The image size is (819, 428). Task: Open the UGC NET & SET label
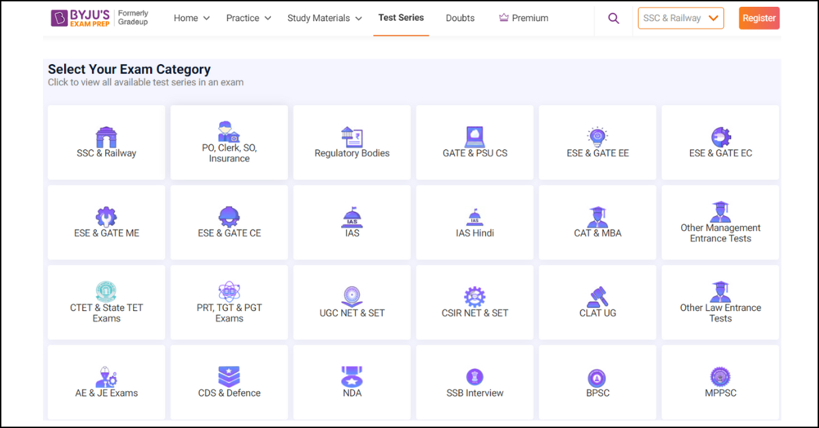[x=352, y=313]
